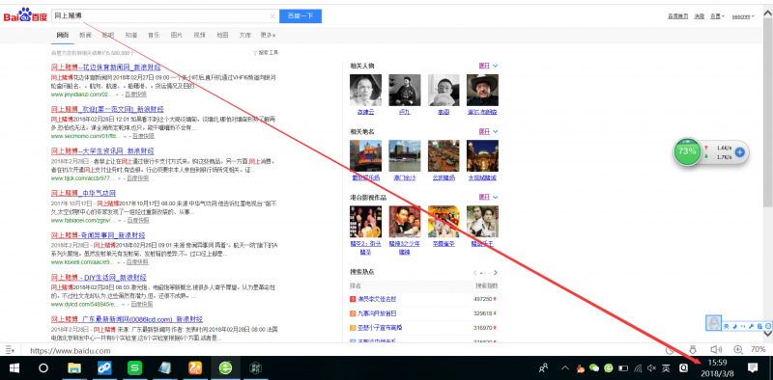Switch to the 知道 tab

(130, 35)
